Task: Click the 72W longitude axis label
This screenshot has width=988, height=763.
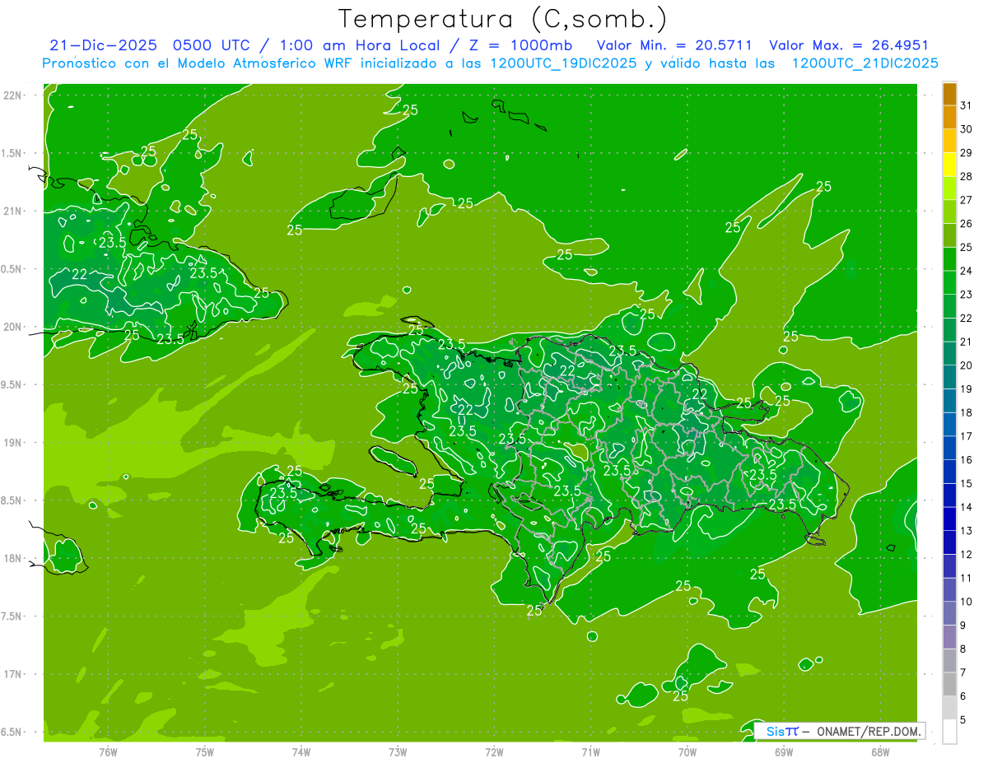Action: [494, 752]
